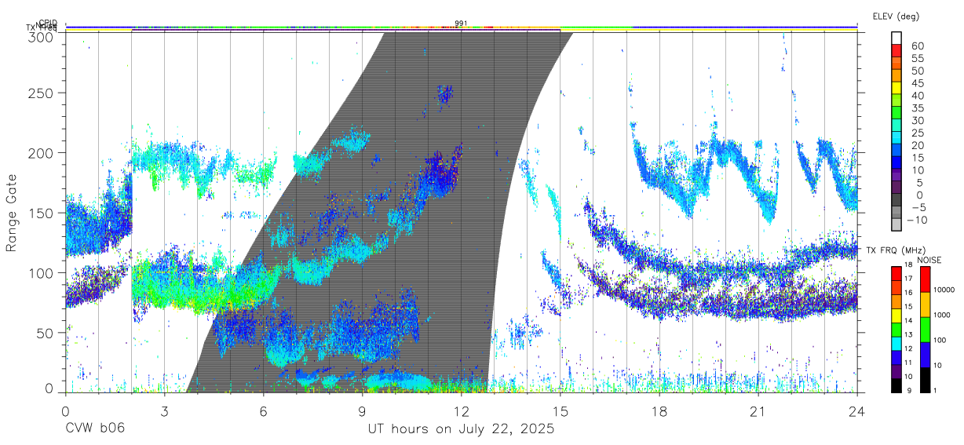Click "UT hours on July 22, 2025" axis title

462,429
